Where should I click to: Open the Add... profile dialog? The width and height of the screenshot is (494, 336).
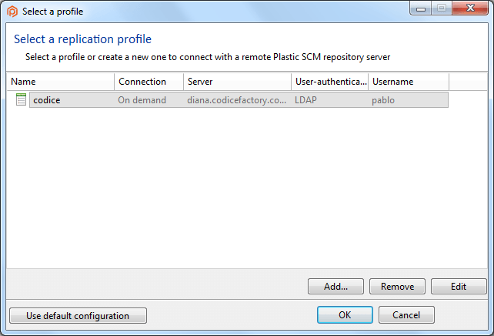335,286
